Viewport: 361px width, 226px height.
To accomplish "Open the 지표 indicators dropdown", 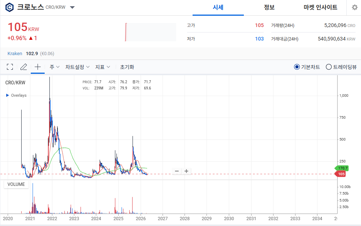I will [x=103, y=67].
